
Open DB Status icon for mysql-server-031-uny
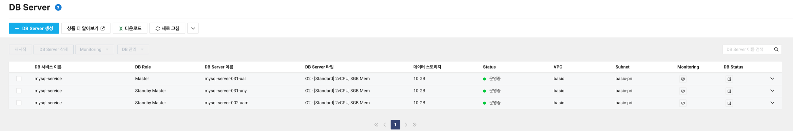(x=729, y=91)
